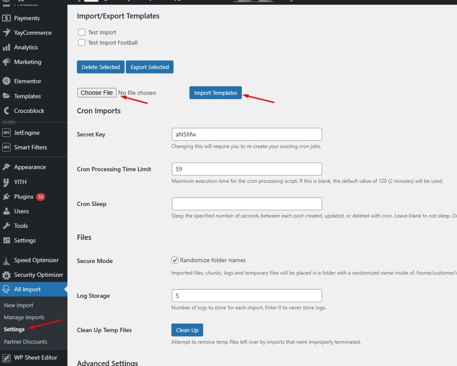
Task: Click the Analytics bar chart icon
Action: (6, 47)
